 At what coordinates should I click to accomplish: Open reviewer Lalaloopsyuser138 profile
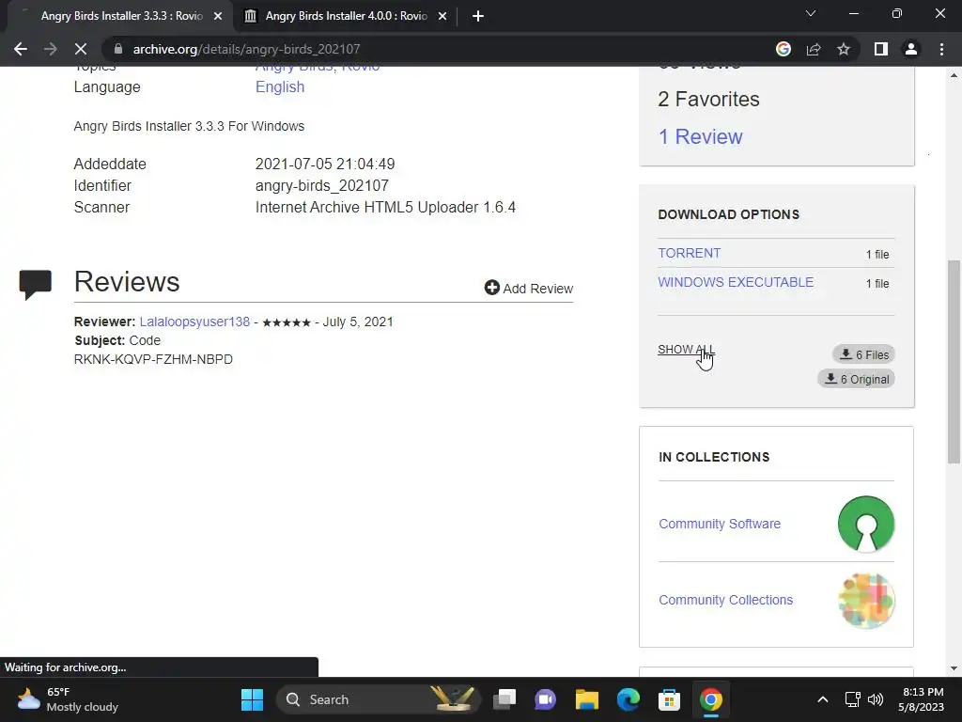point(194,322)
